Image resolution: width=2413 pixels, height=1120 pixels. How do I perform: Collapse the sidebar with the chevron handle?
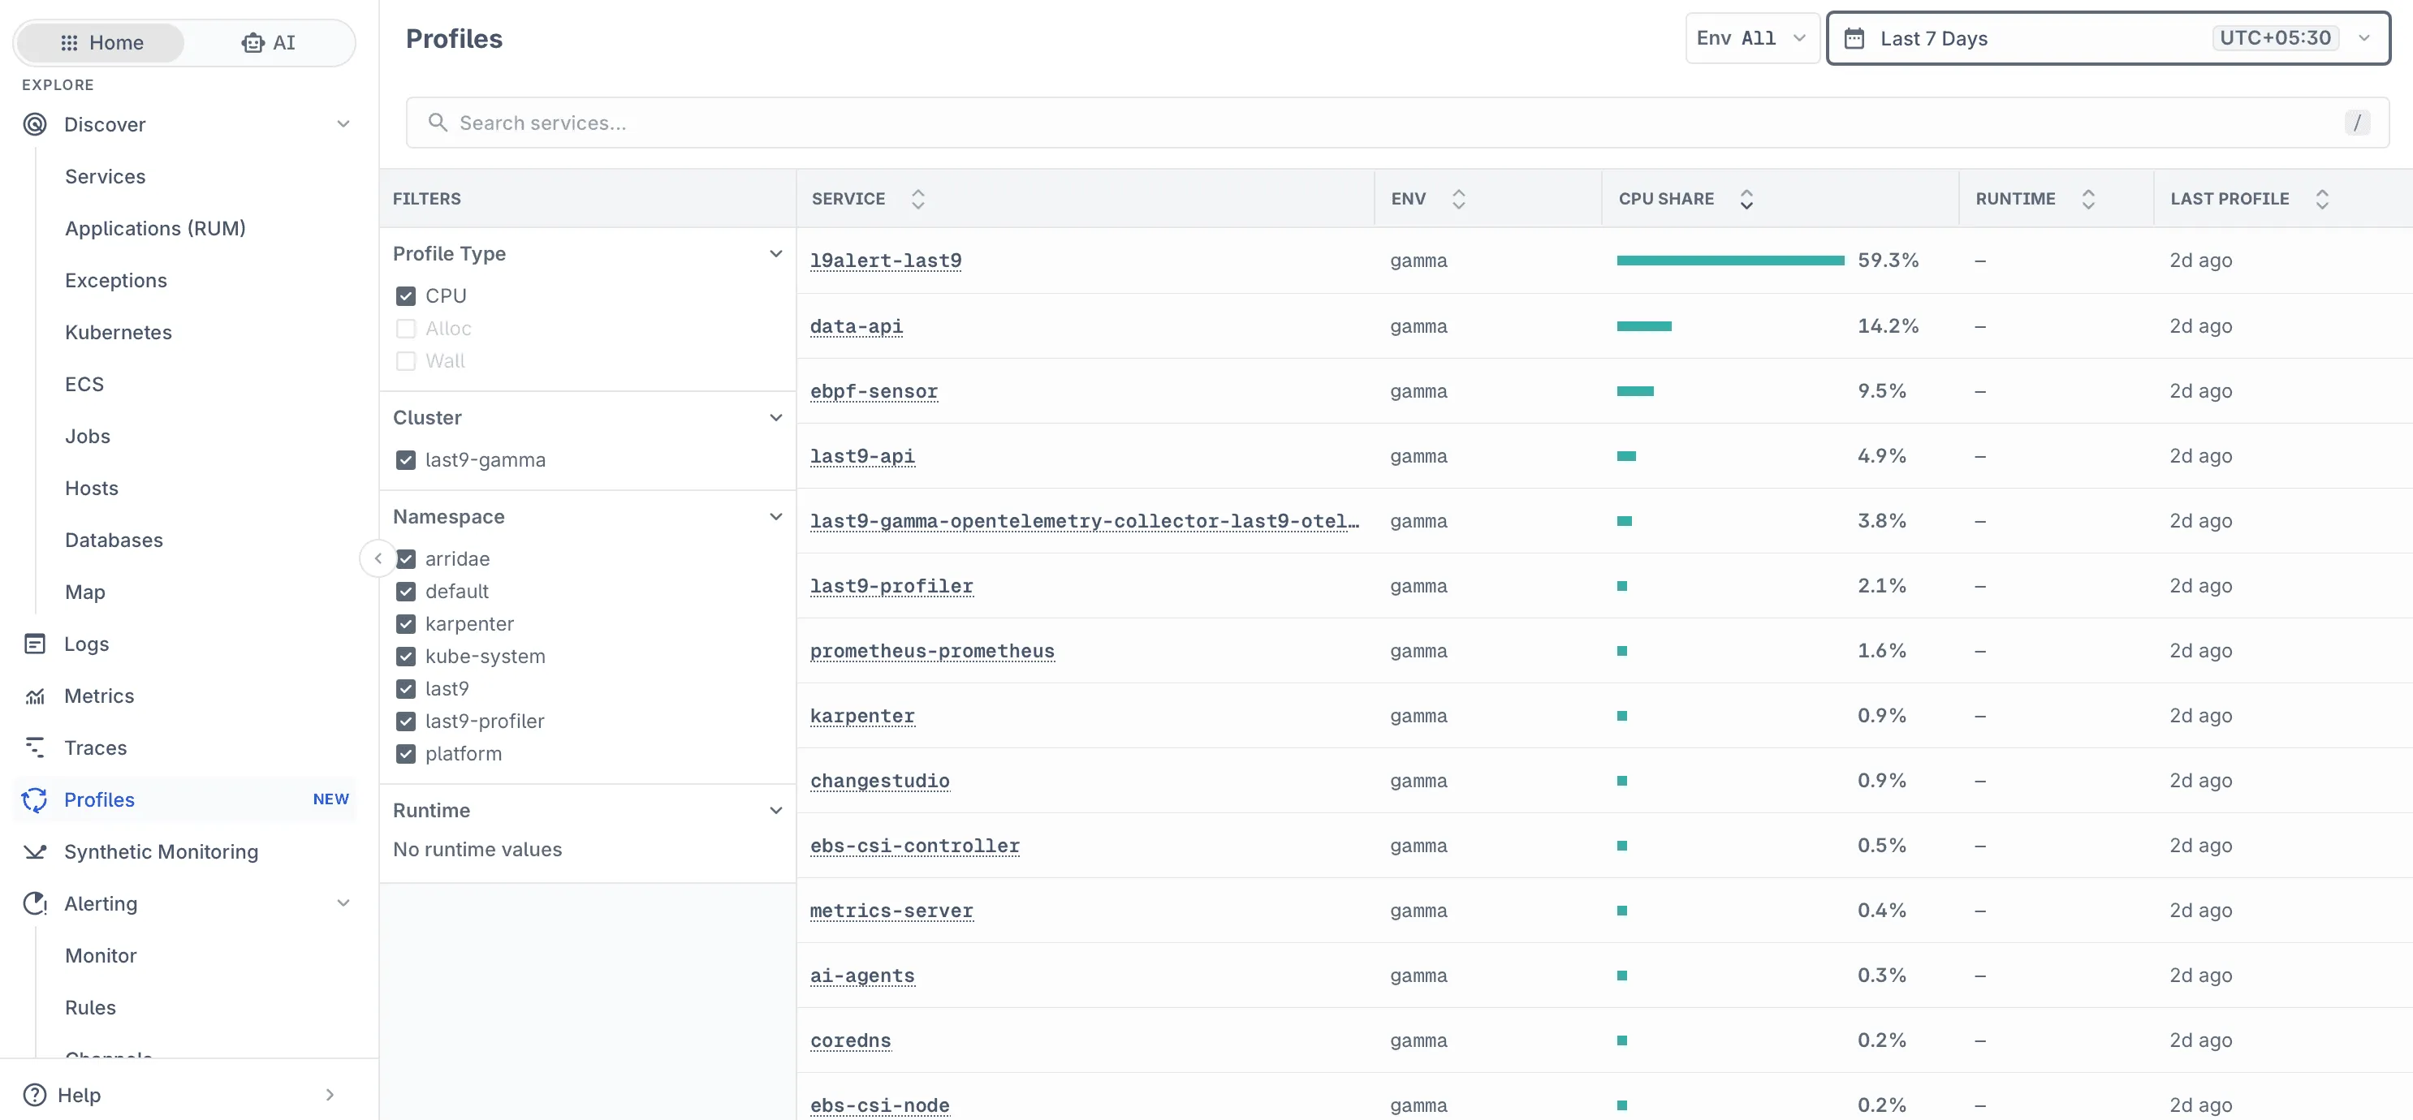click(378, 558)
